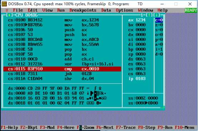198x131 pixels.
Task: Open the Edit menu
Action: [33, 10]
